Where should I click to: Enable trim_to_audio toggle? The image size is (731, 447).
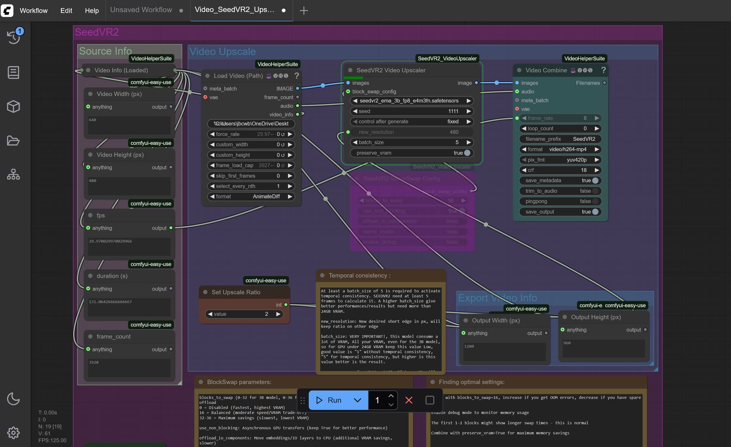[595, 191]
